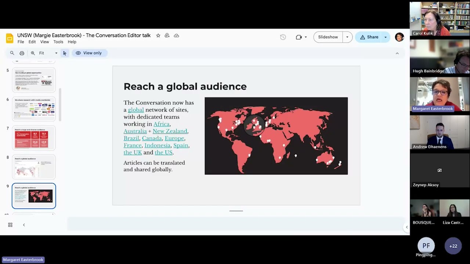The width and height of the screenshot is (470, 264).
Task: Select the cursor pointer tool
Action: (65, 53)
